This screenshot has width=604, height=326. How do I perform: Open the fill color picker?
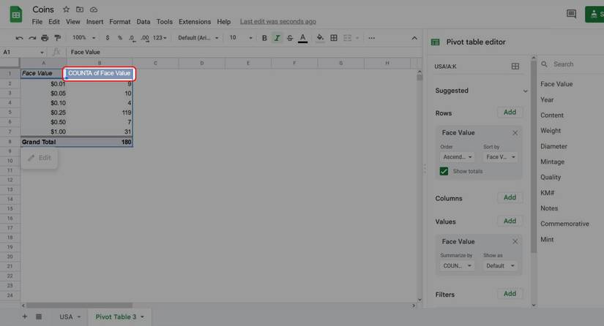pos(319,38)
